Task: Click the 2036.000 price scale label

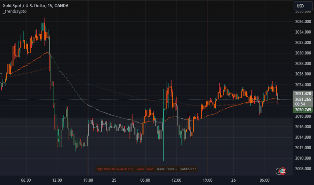Action: (303, 22)
